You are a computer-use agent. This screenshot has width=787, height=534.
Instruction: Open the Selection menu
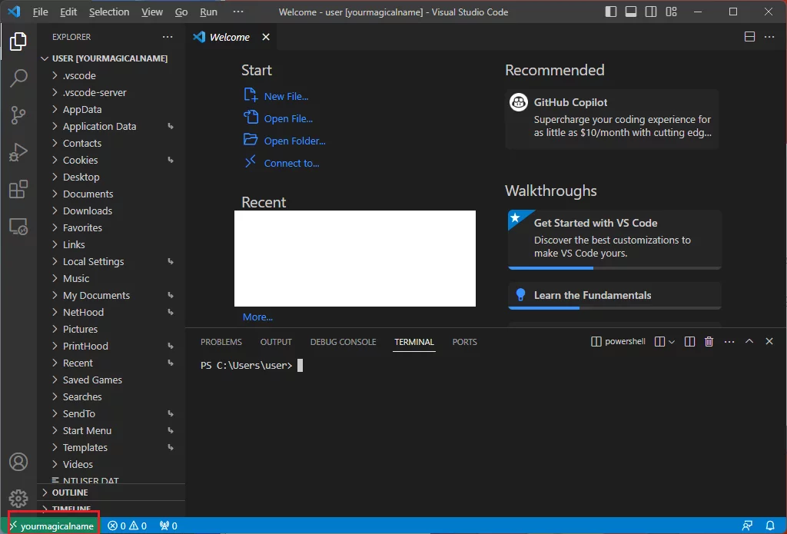point(109,12)
